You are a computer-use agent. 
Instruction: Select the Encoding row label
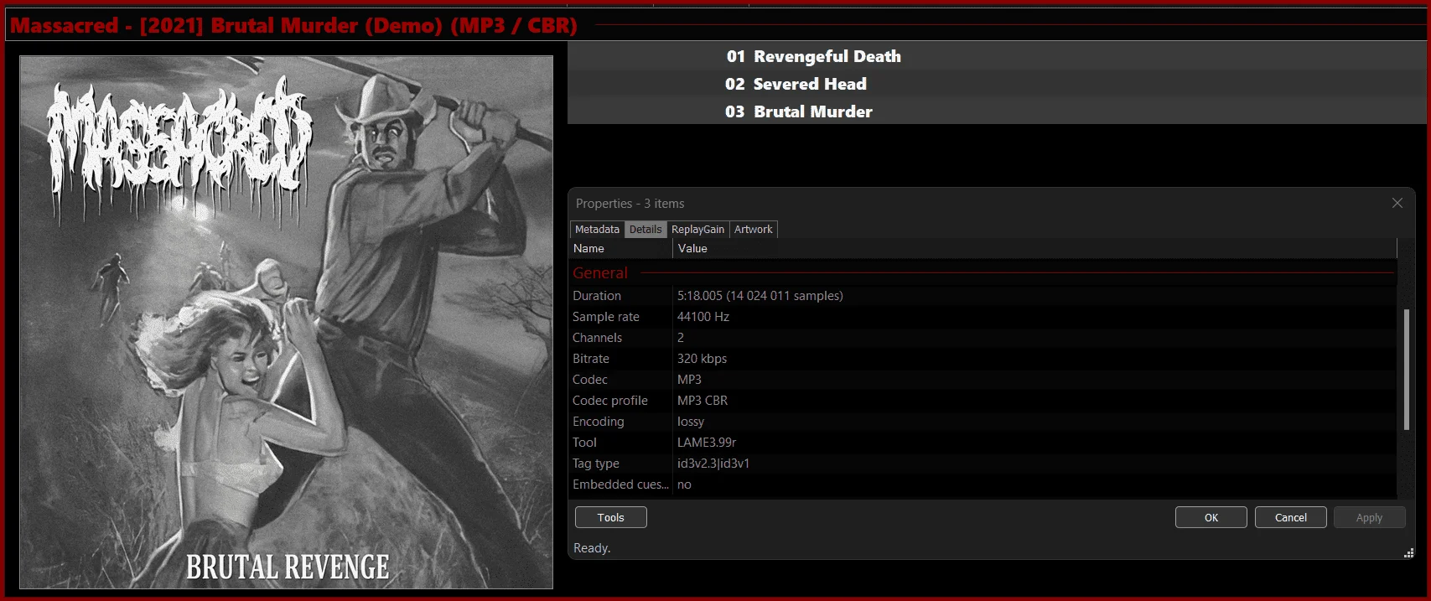[x=599, y=422]
